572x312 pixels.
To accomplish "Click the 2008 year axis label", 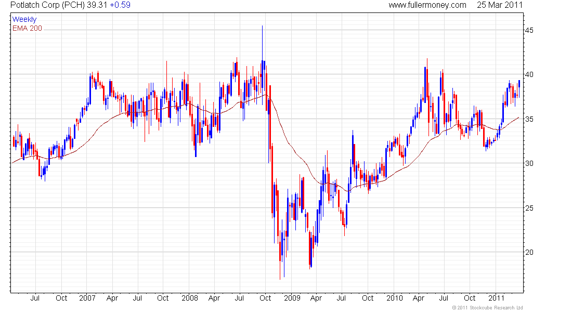I will (190, 298).
